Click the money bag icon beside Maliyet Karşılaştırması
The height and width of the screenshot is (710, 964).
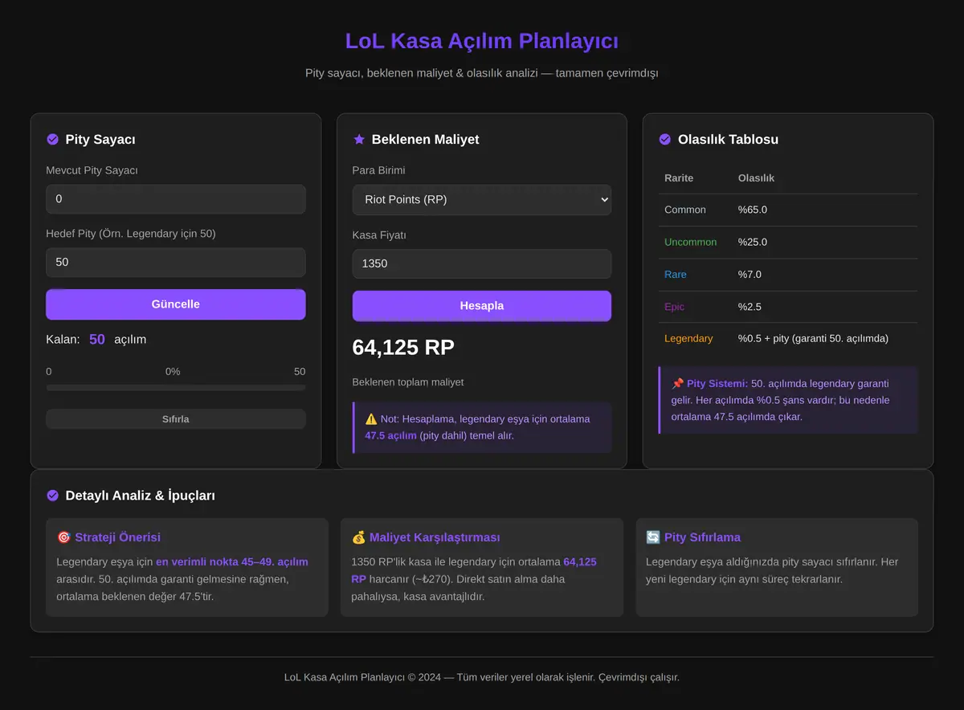click(358, 537)
